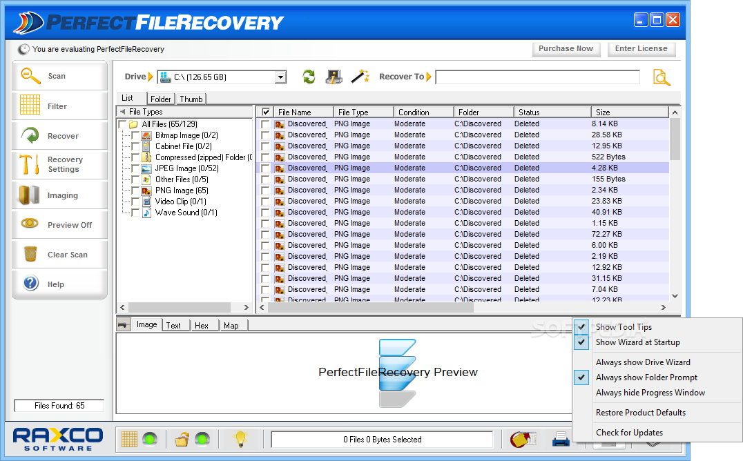Click the folder recover icon in bottom toolbar

click(522, 439)
